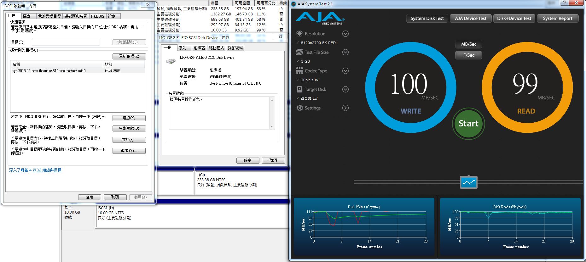The height and width of the screenshot is (262, 586).
Task: Click the Resolution chip icon in AJA
Action: (x=299, y=34)
